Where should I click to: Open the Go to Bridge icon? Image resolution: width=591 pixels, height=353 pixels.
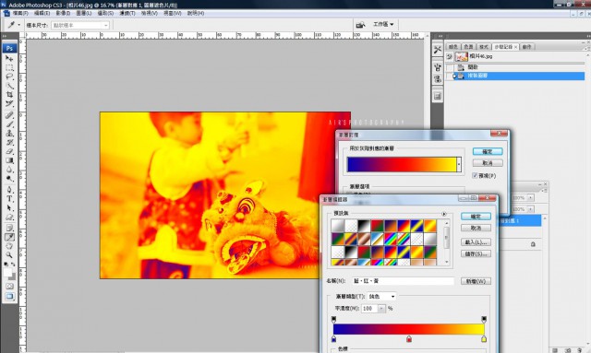point(361,25)
